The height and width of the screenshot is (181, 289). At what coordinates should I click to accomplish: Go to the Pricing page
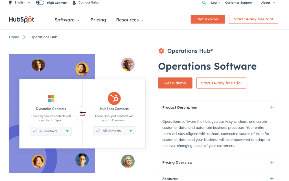pyautogui.click(x=98, y=20)
